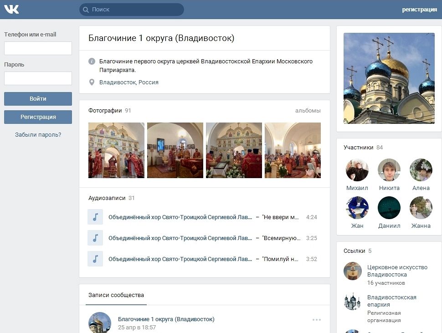Play the "Всемирную..." audio track

click(x=95, y=238)
